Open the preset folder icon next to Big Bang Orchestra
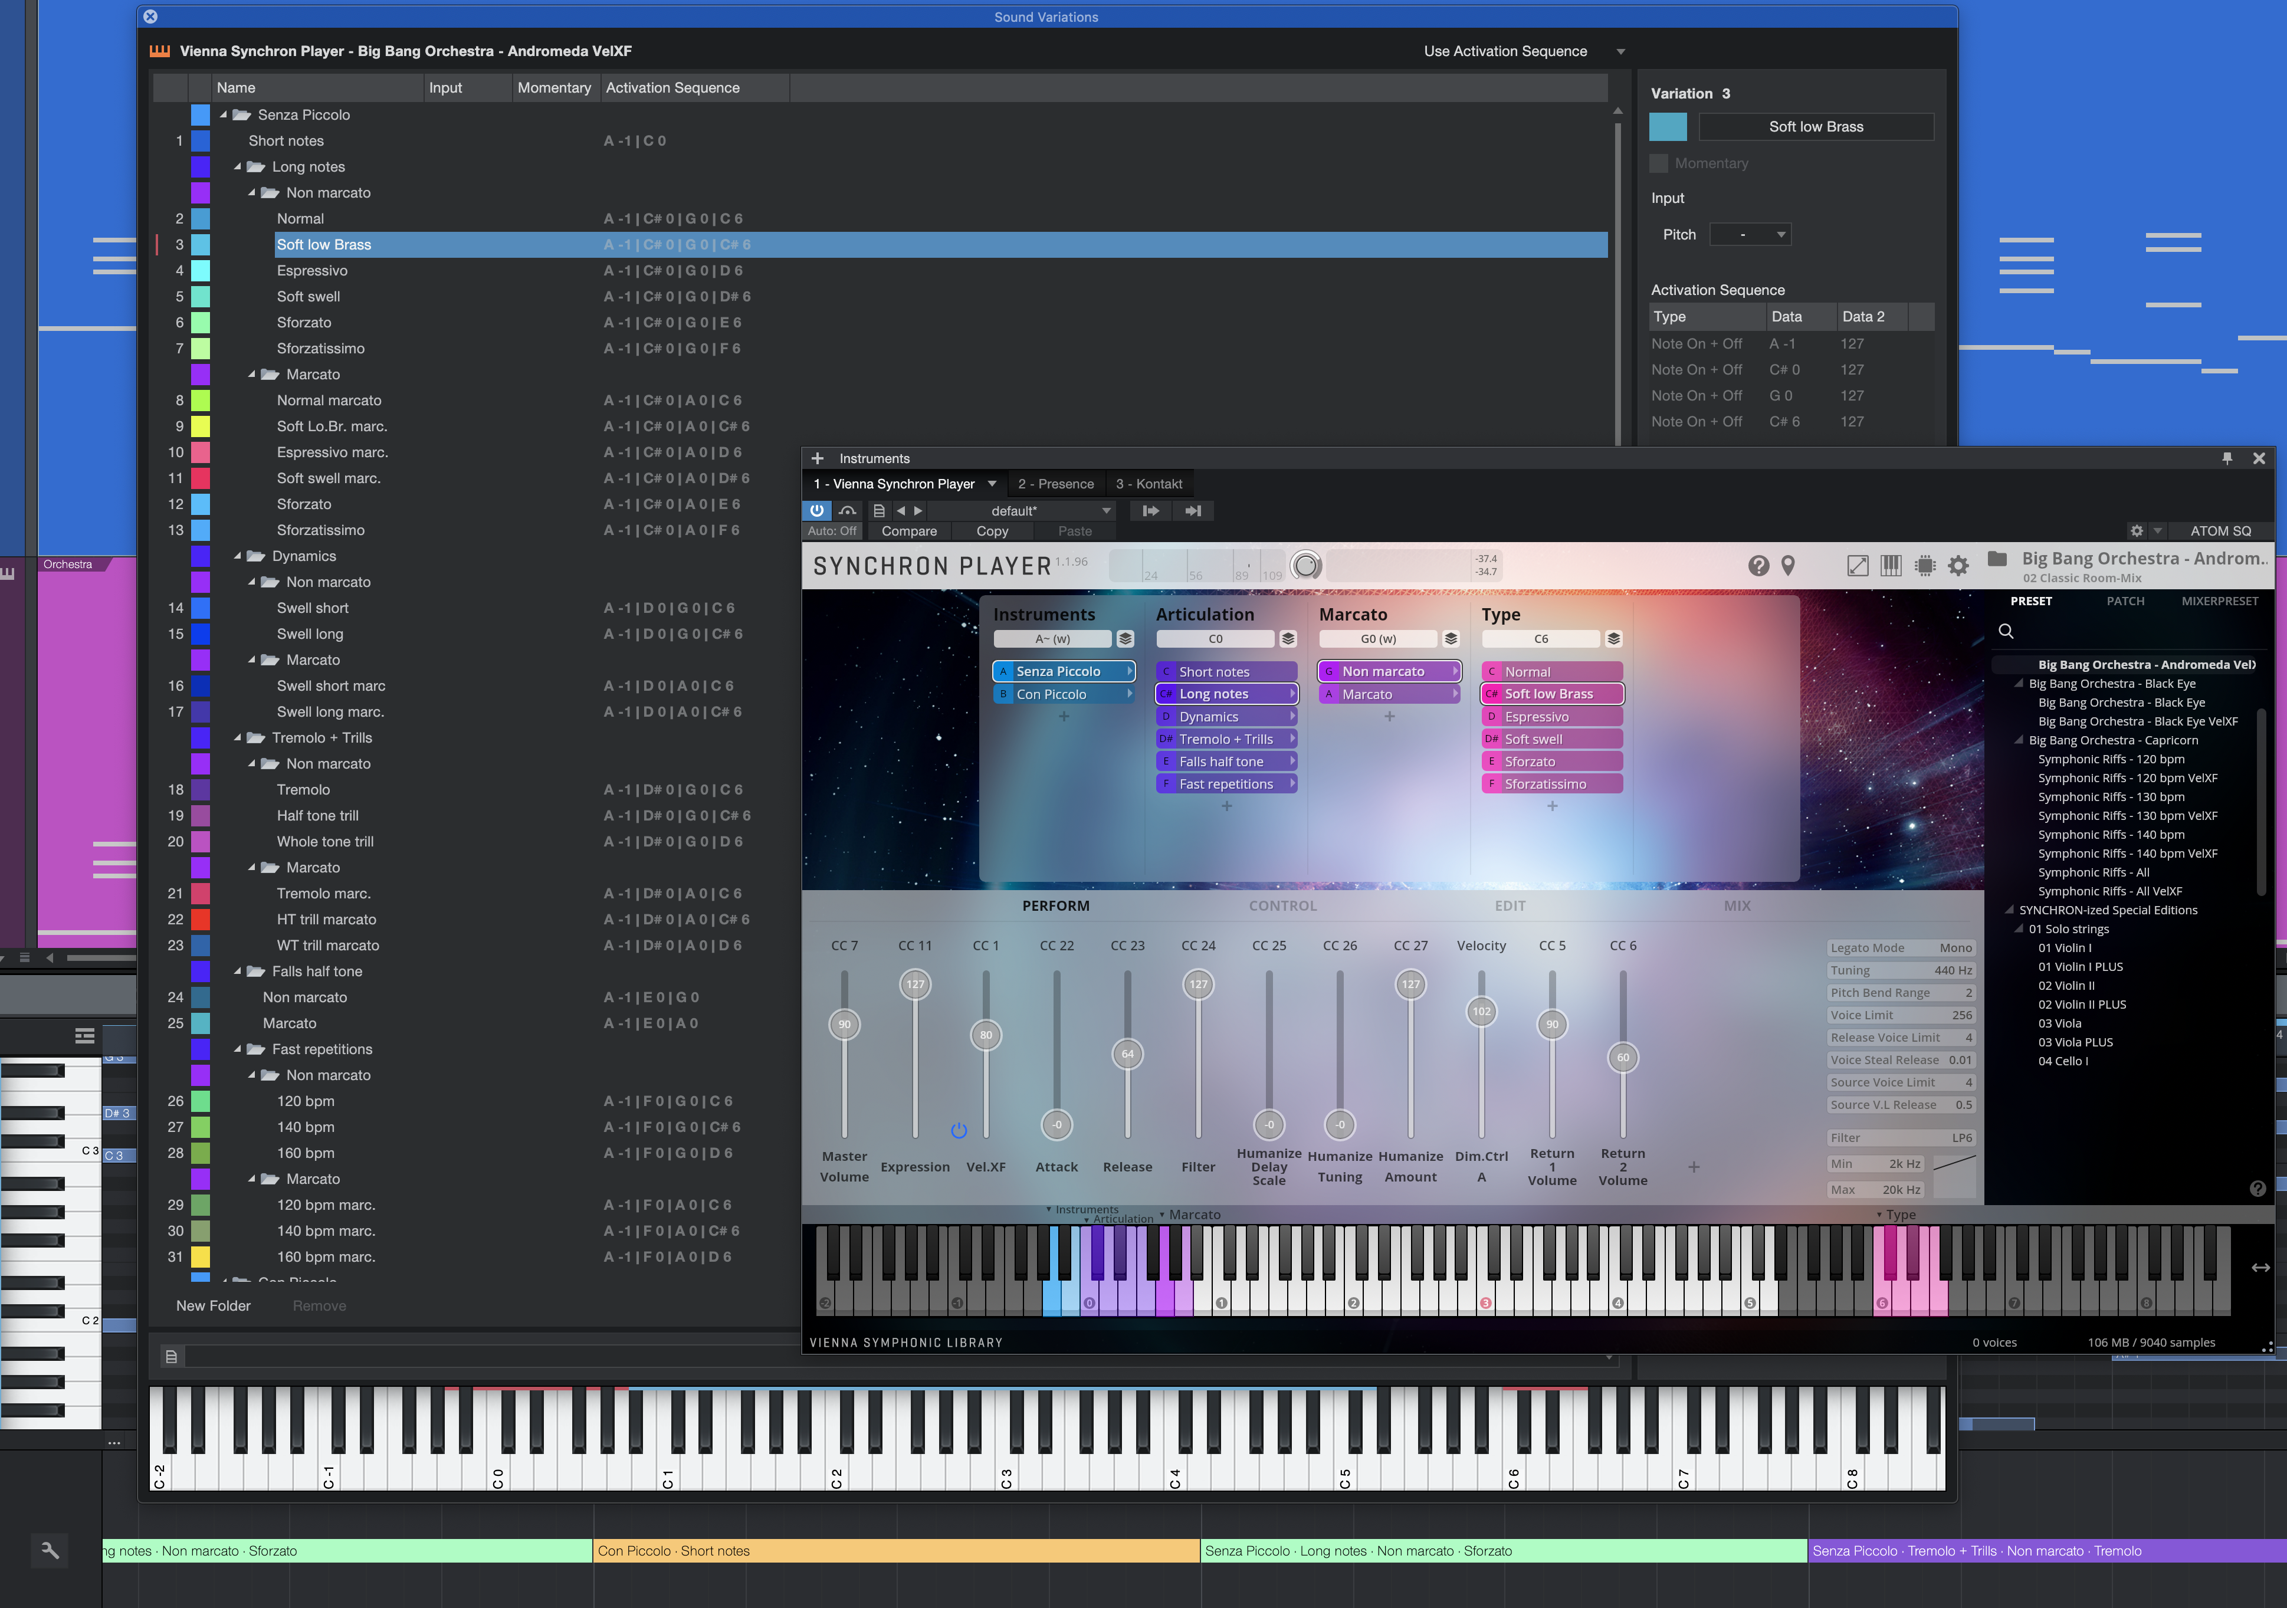Screen dimensions: 2287x1608 tap(1997, 559)
